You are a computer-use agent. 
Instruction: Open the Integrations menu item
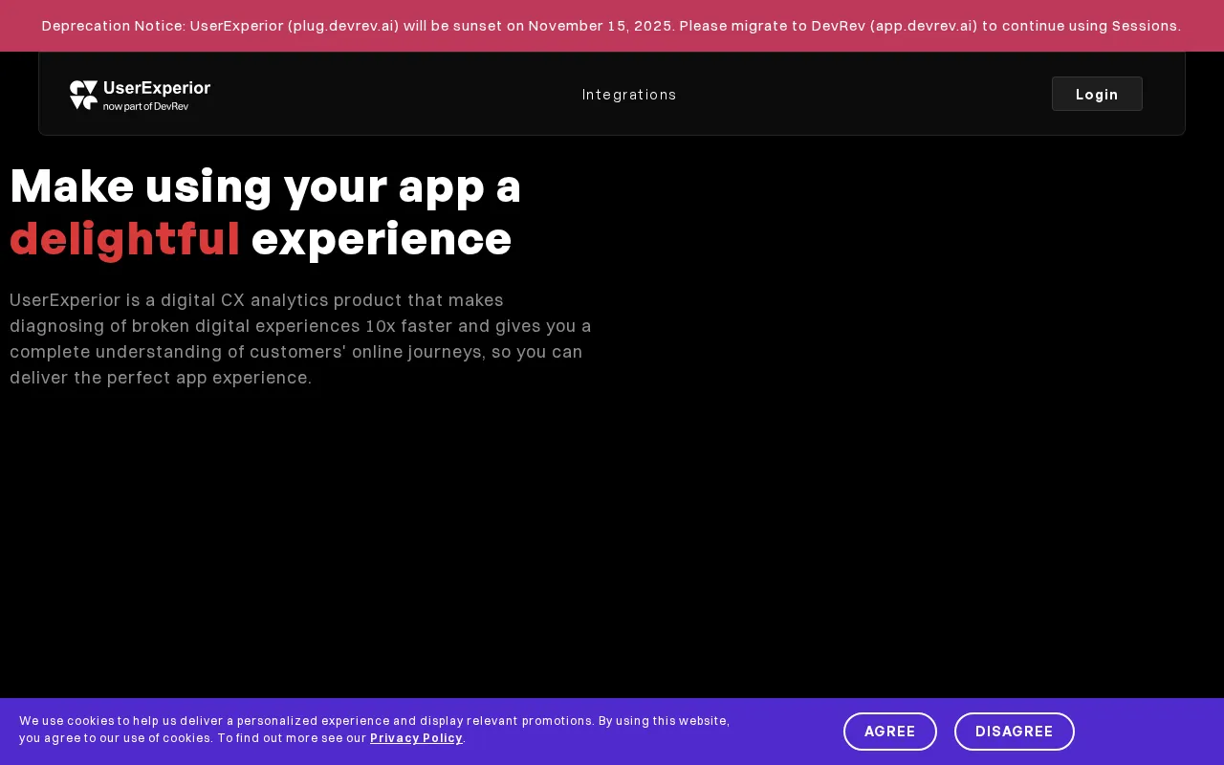click(629, 95)
